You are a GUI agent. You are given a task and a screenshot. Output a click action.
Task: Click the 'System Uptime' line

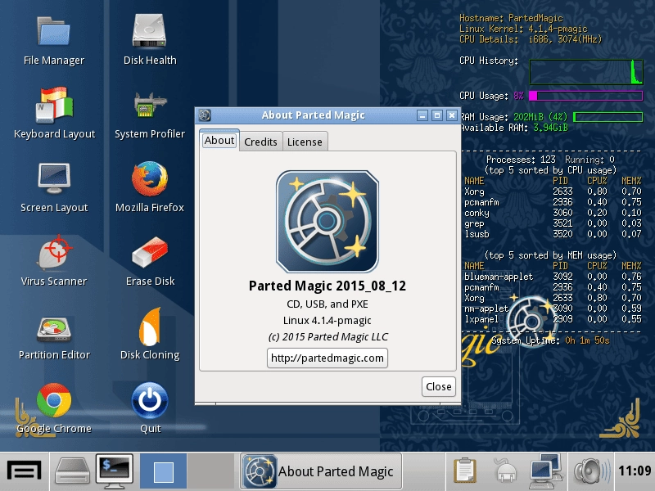pos(550,340)
